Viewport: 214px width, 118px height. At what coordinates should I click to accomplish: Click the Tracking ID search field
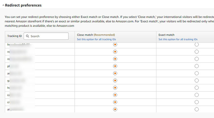49,36
